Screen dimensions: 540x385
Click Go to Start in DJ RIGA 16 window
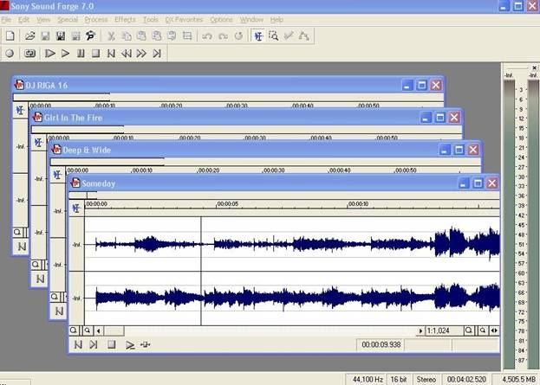(22, 247)
